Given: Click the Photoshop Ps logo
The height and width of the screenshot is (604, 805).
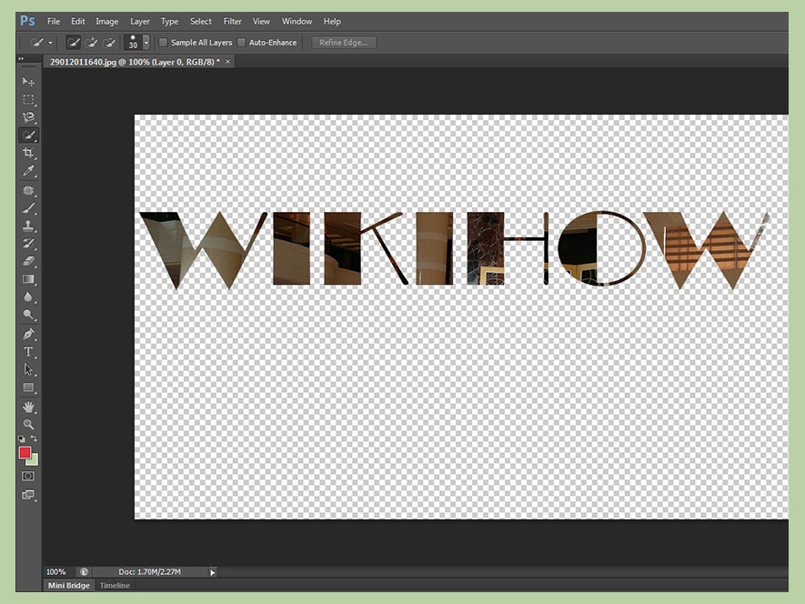Looking at the screenshot, I should [27, 21].
